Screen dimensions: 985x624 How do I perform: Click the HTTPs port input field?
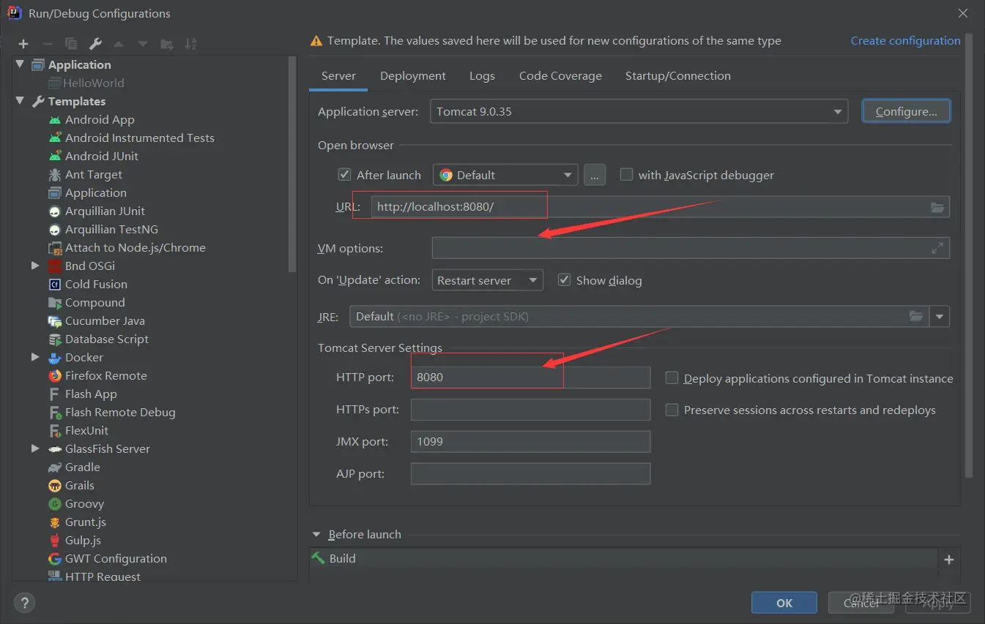click(x=530, y=410)
